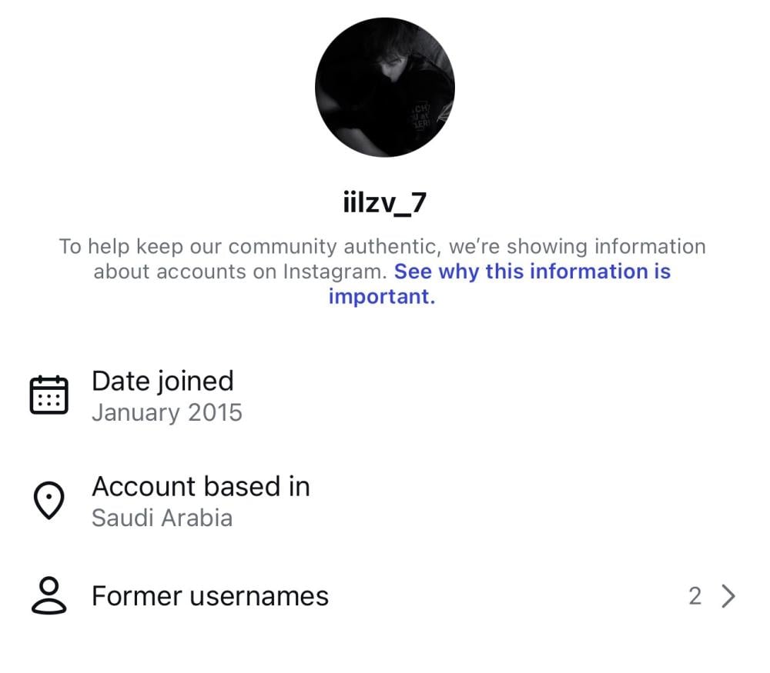Tap the calendar icon beside Date joined
The height and width of the screenshot is (673, 770).
(x=49, y=395)
